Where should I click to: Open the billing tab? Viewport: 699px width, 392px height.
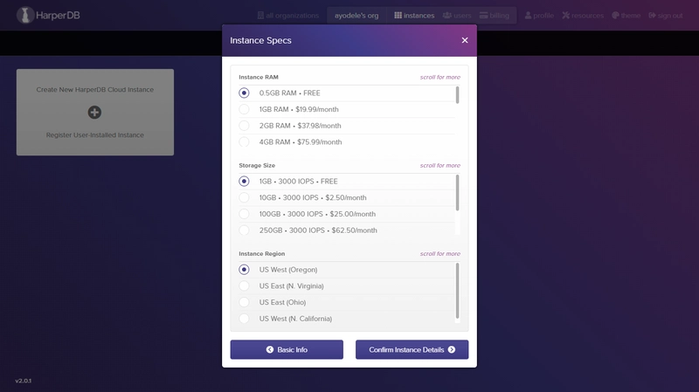[495, 16]
